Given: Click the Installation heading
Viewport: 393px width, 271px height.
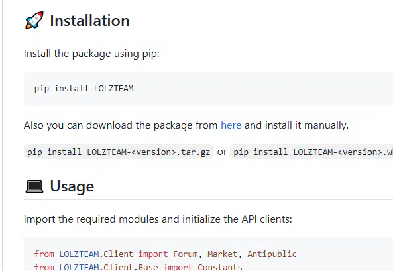Looking at the screenshot, I should pyautogui.click(x=89, y=21).
